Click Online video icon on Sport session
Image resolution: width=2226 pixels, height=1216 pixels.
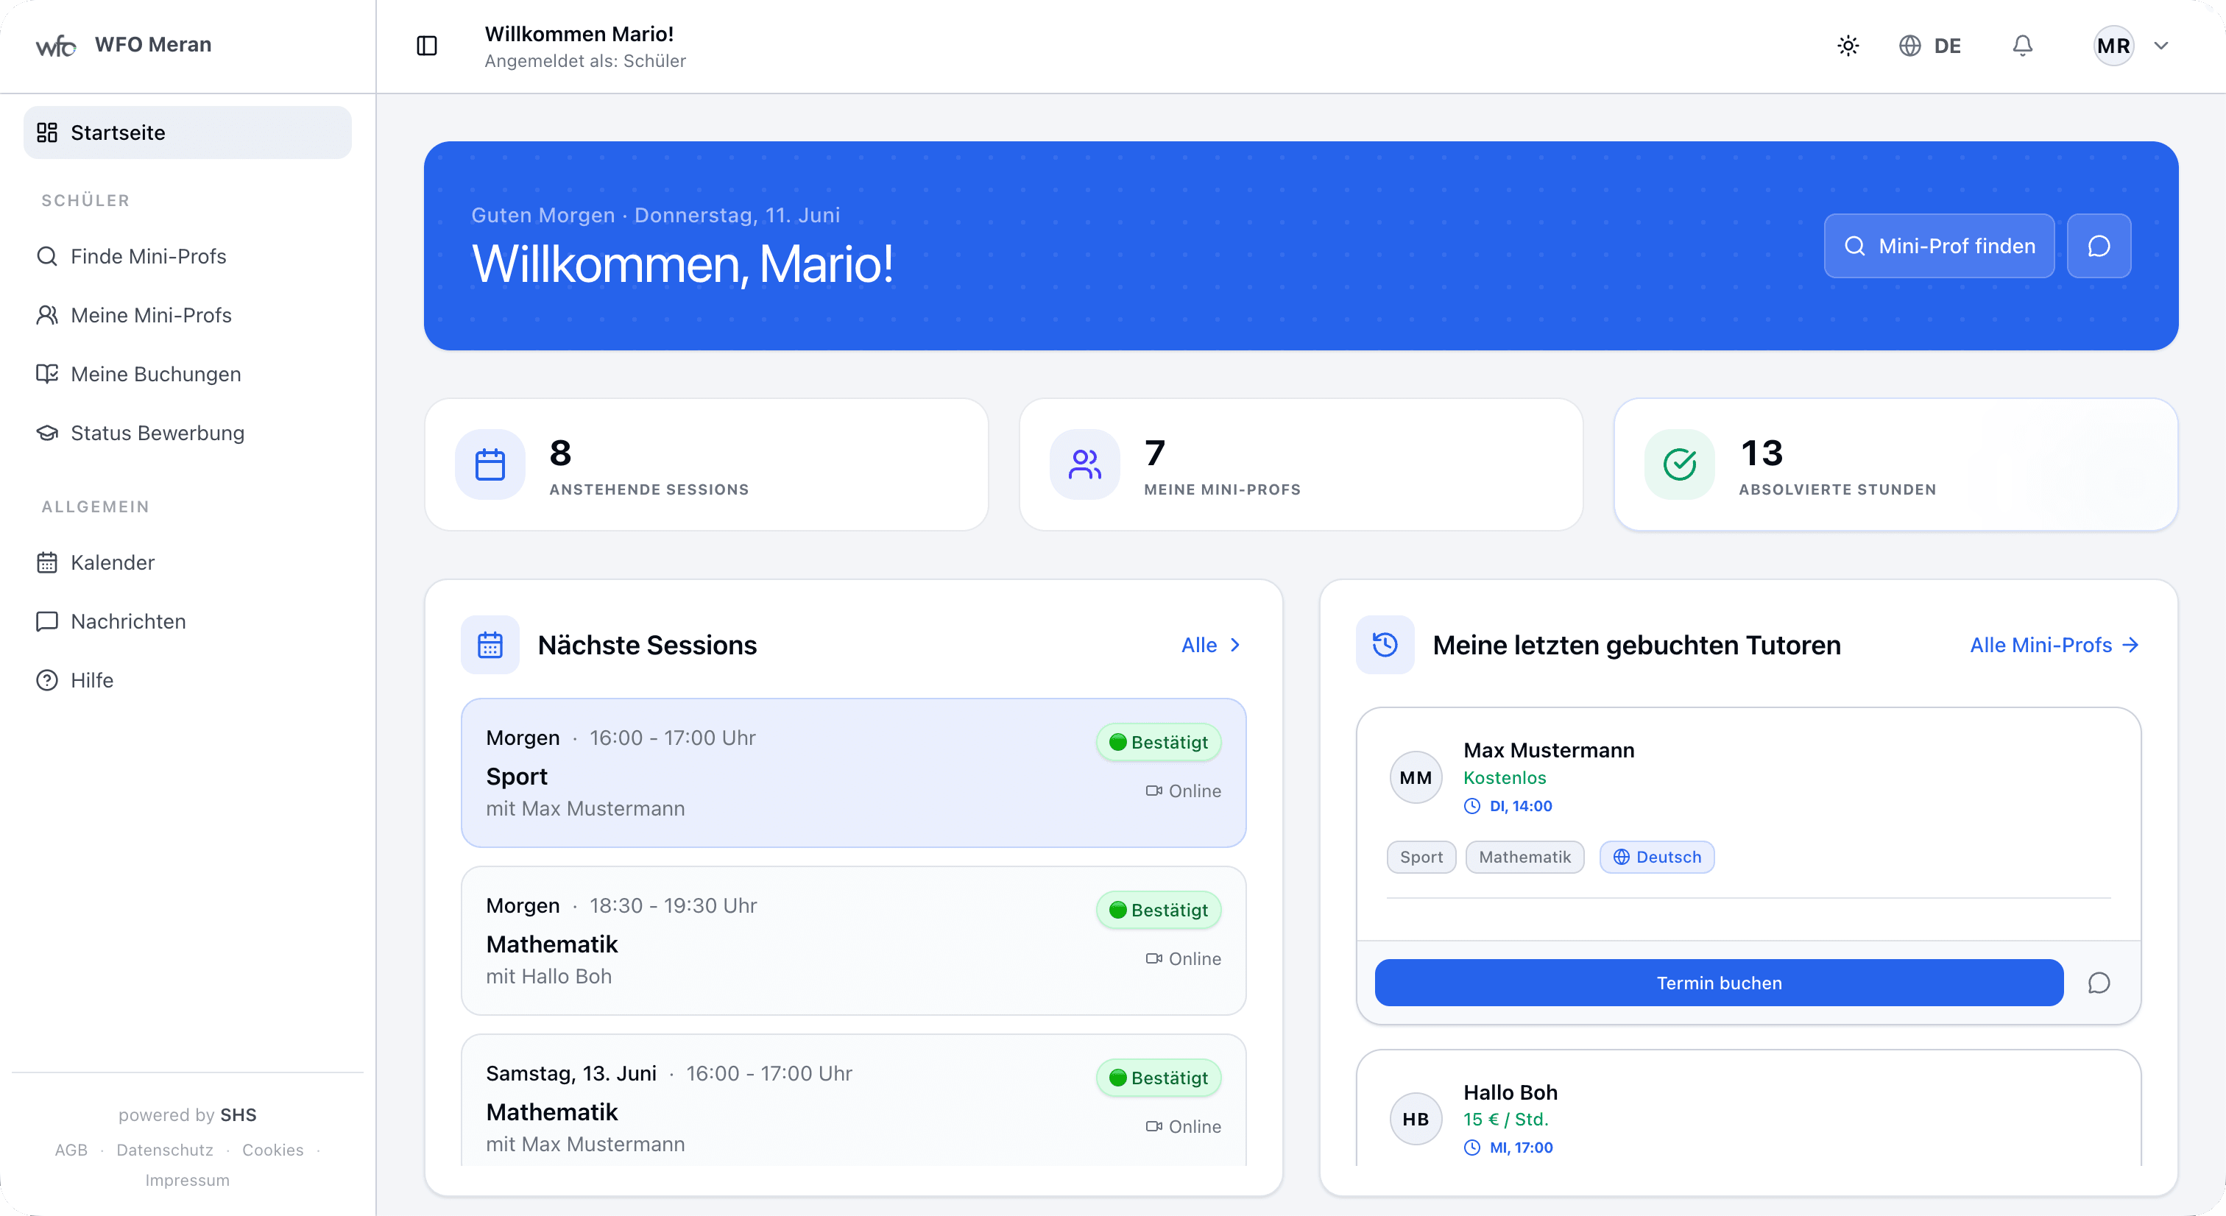(1153, 791)
